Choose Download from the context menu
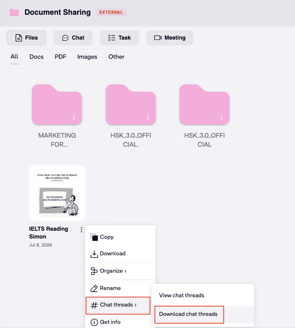The width and height of the screenshot is (295, 328). 120,254
